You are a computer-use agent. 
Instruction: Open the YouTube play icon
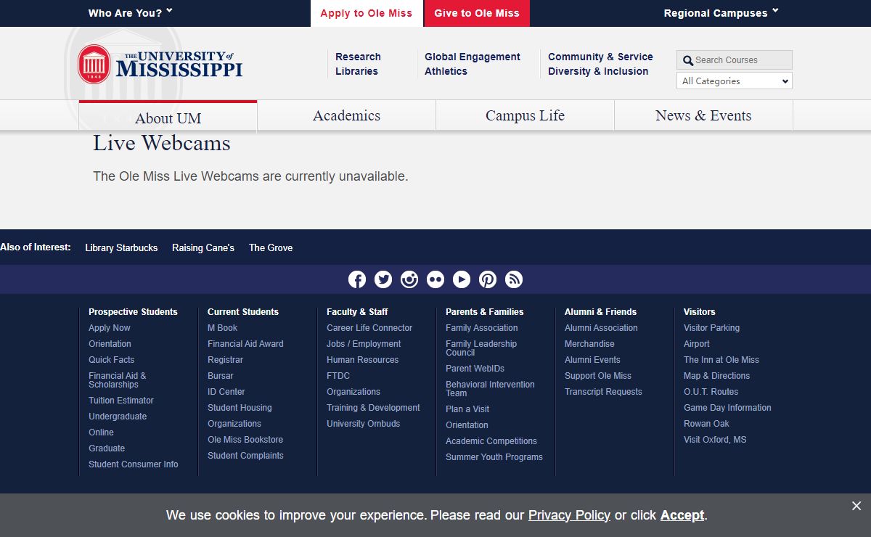pos(462,279)
